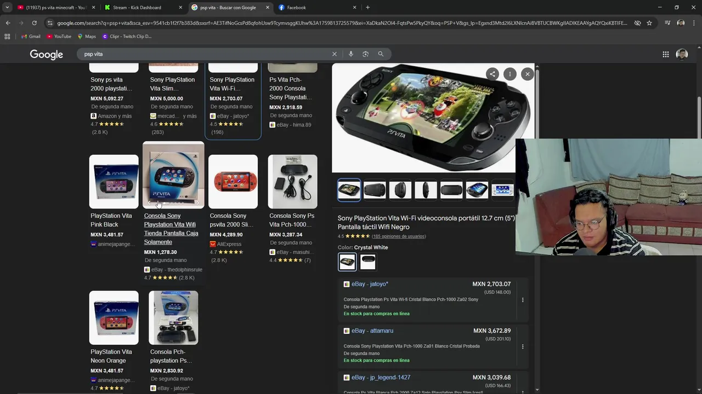The image size is (702, 394).
Task: Clear the Google search box with X
Action: (334, 54)
